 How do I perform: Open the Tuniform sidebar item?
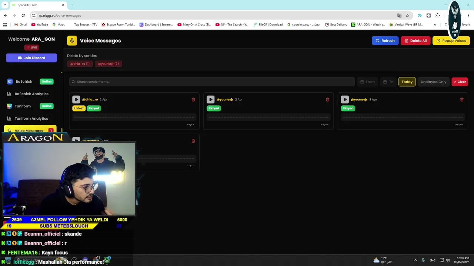pos(31,106)
